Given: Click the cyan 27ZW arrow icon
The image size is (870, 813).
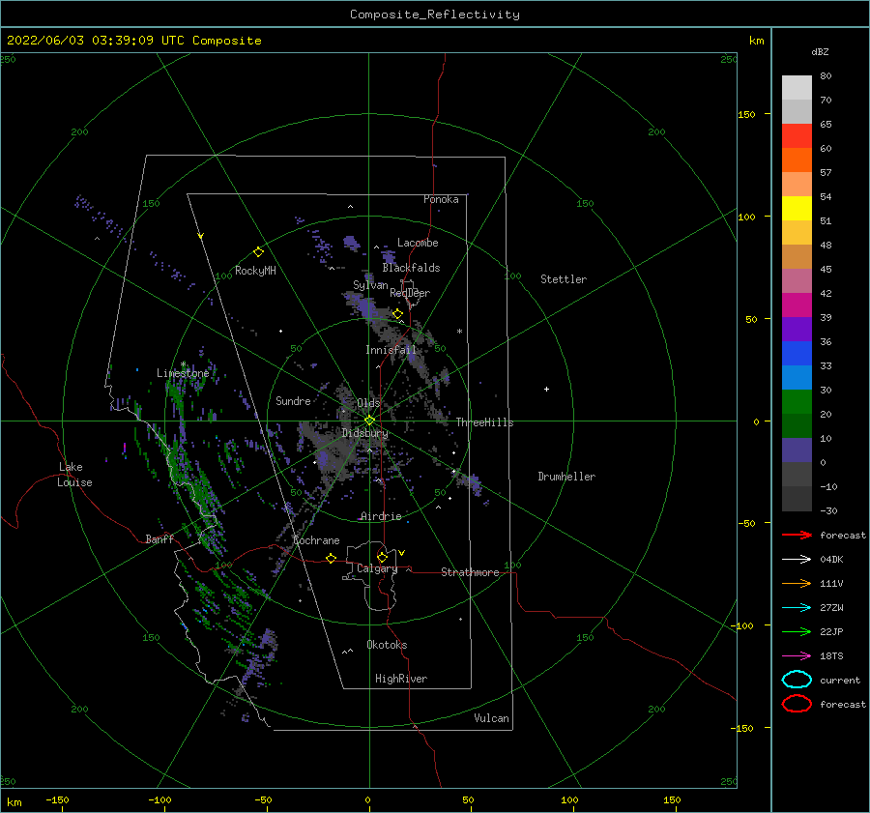Looking at the screenshot, I should click(797, 608).
